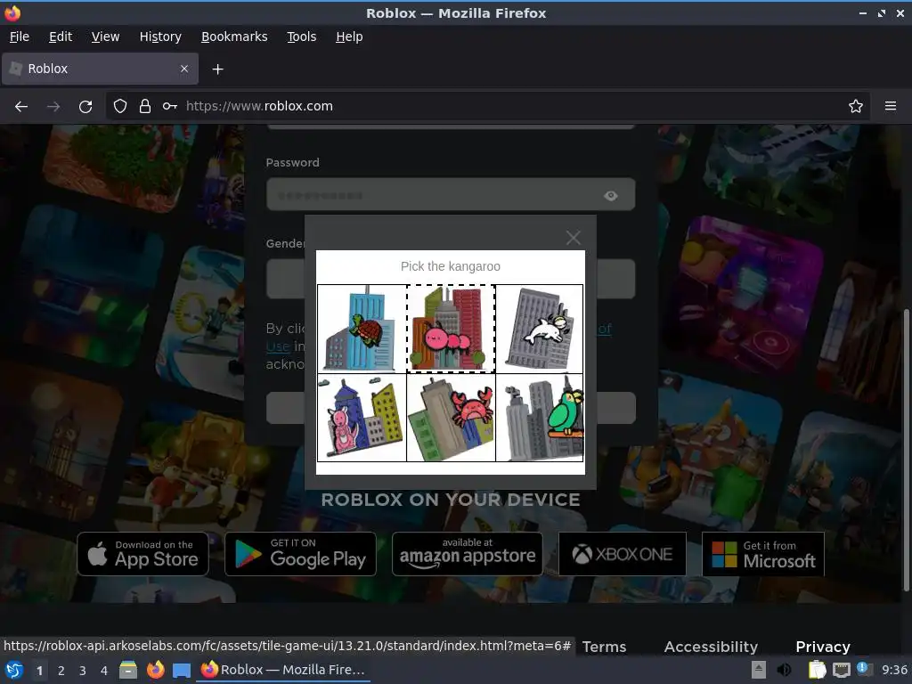Click the green parrot on buildings tile

coord(539,418)
